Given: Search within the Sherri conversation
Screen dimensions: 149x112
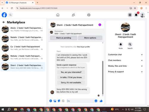Looking at the screenshot, I should (x=130, y=44).
